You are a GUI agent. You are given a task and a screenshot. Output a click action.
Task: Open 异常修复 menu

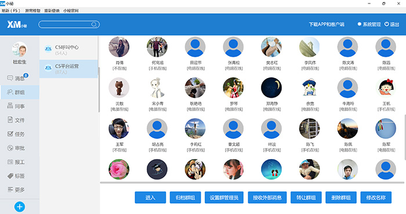coord(32,10)
